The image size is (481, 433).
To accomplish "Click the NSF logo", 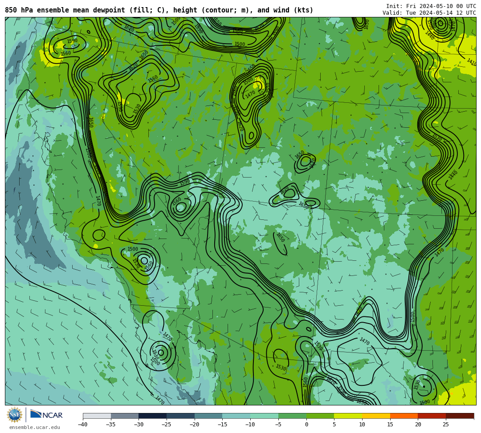I will tap(14, 415).
